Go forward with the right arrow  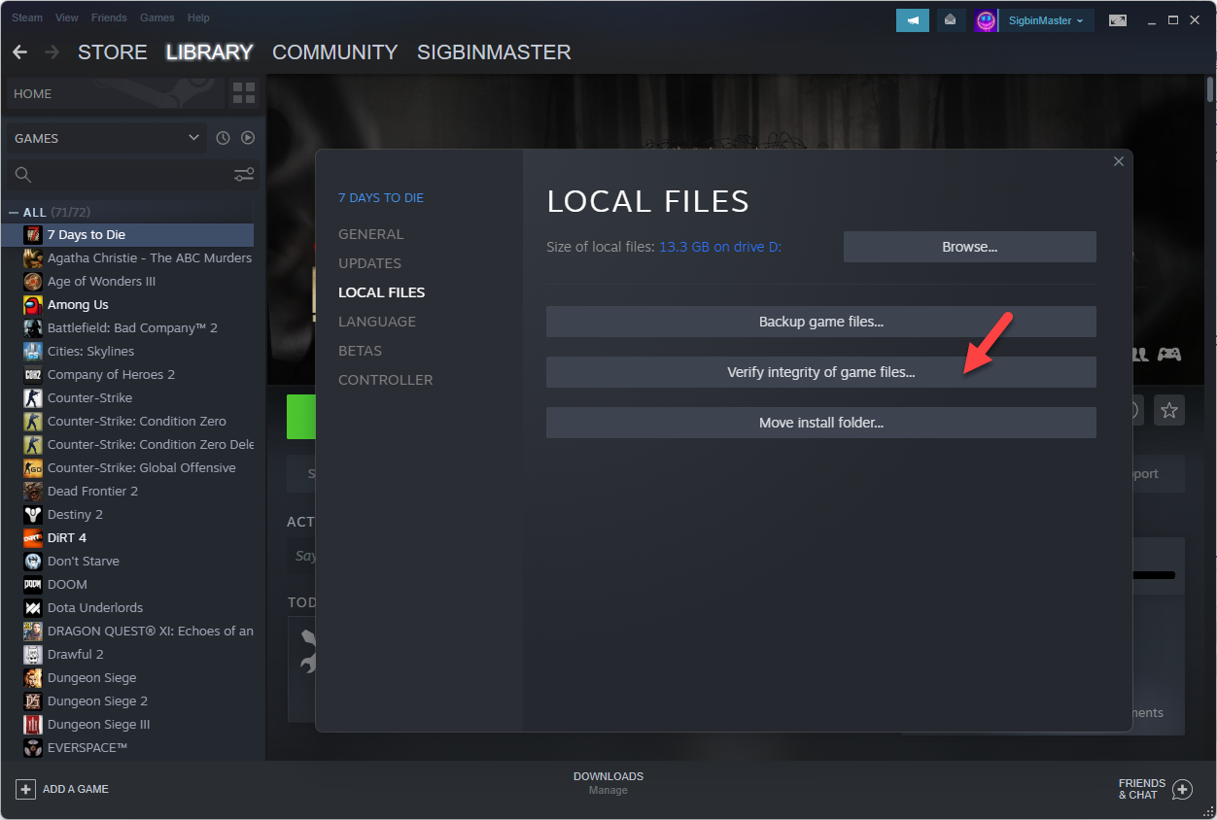[52, 51]
